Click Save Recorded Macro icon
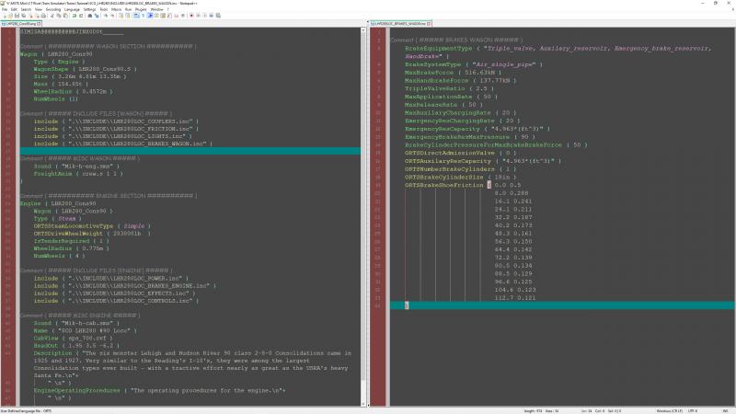The height and width of the screenshot is (414, 736). tap(218, 16)
